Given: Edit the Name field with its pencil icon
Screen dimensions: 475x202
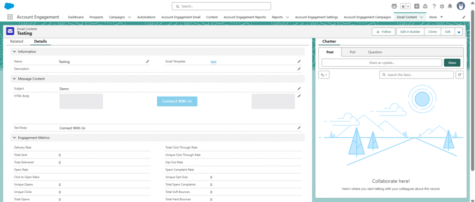Looking at the screenshot, I should tap(148, 61).
